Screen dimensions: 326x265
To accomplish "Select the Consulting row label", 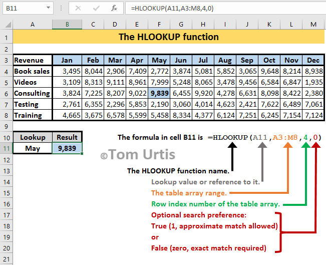I will pos(33,93).
